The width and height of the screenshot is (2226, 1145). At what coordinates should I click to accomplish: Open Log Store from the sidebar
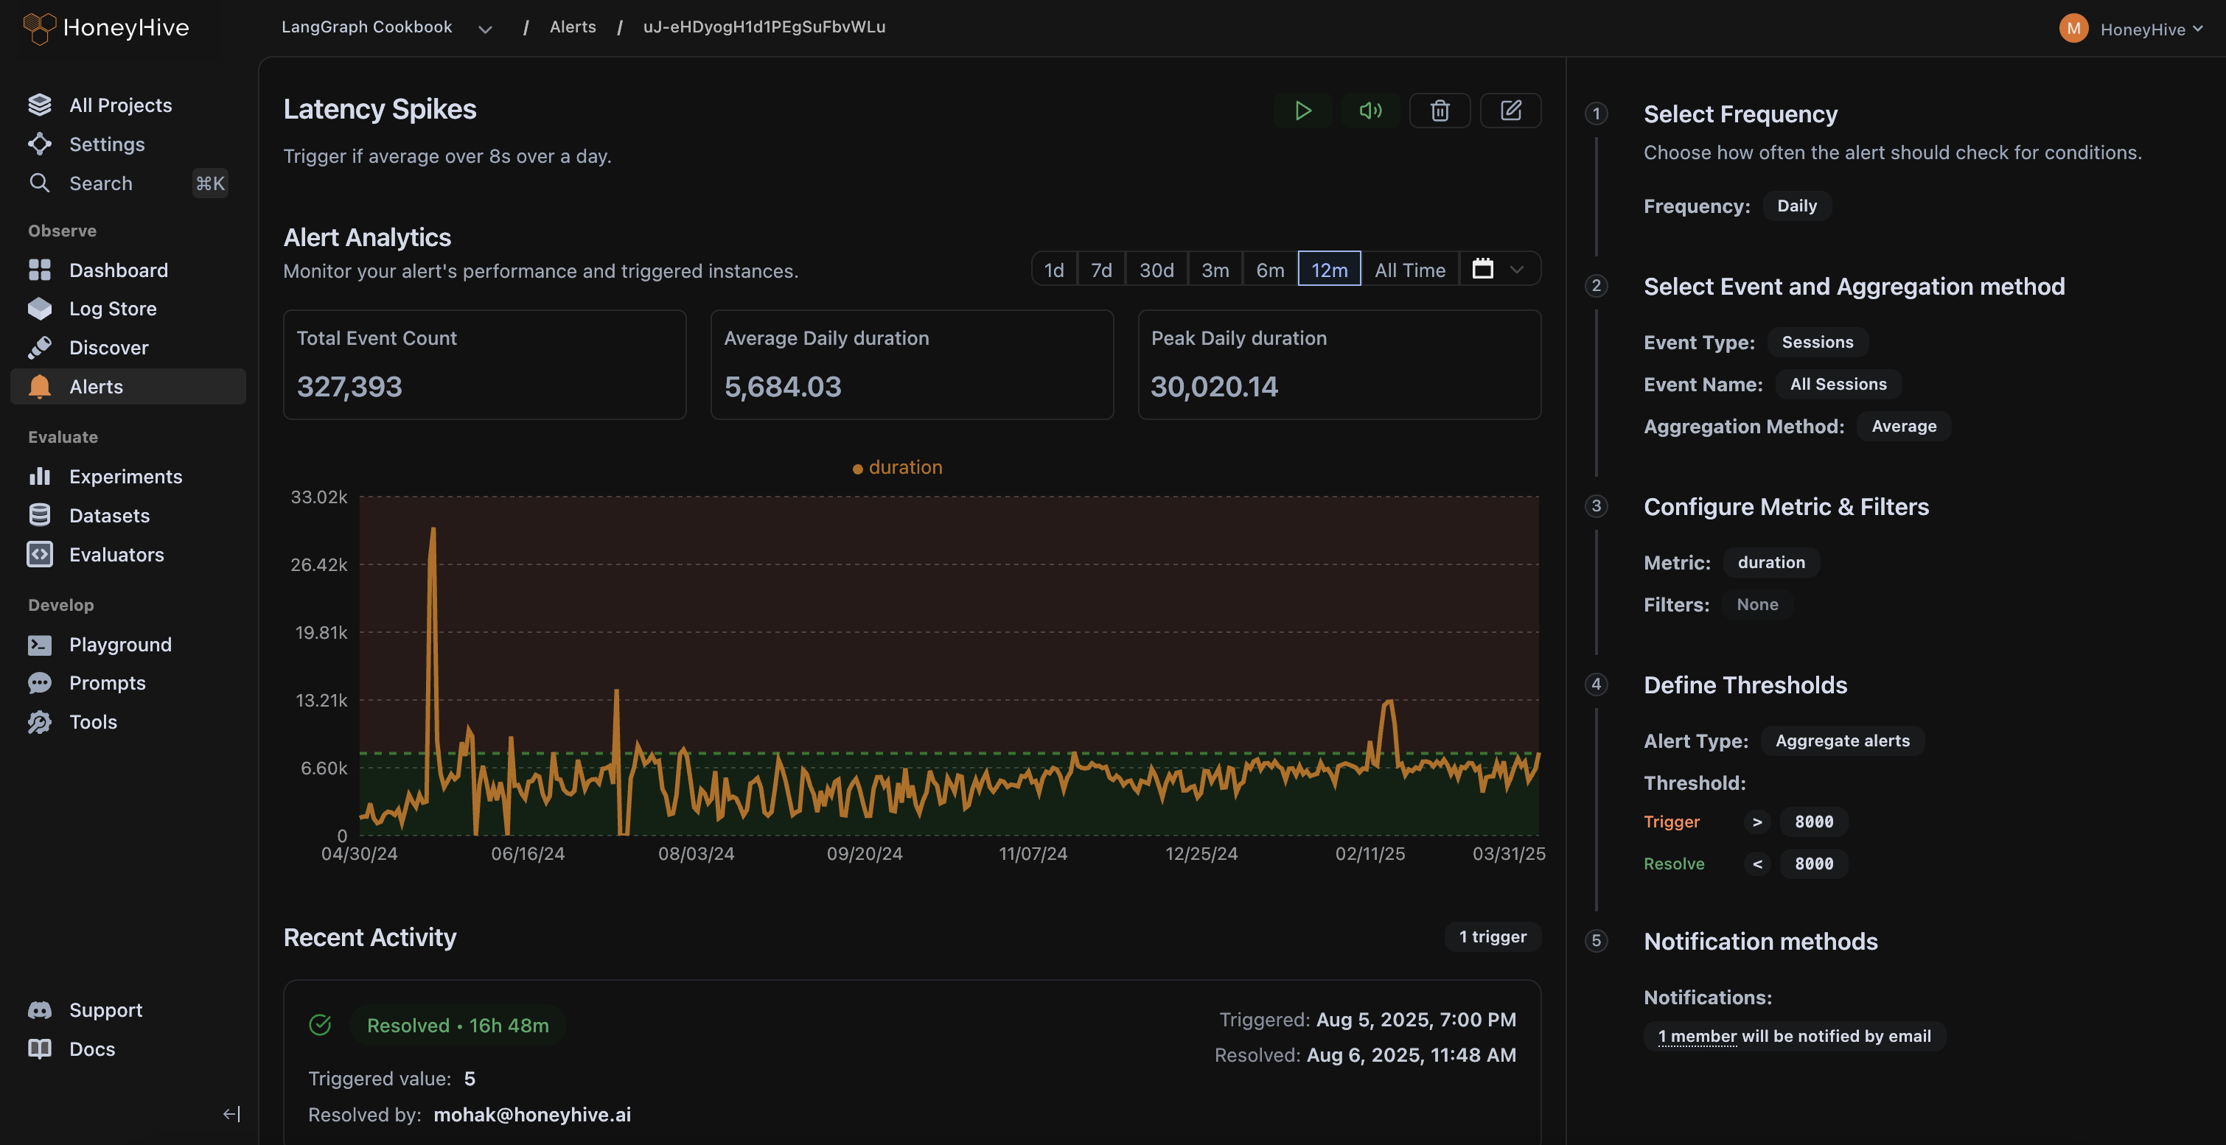(112, 308)
